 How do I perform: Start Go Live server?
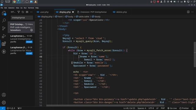(172, 108)
